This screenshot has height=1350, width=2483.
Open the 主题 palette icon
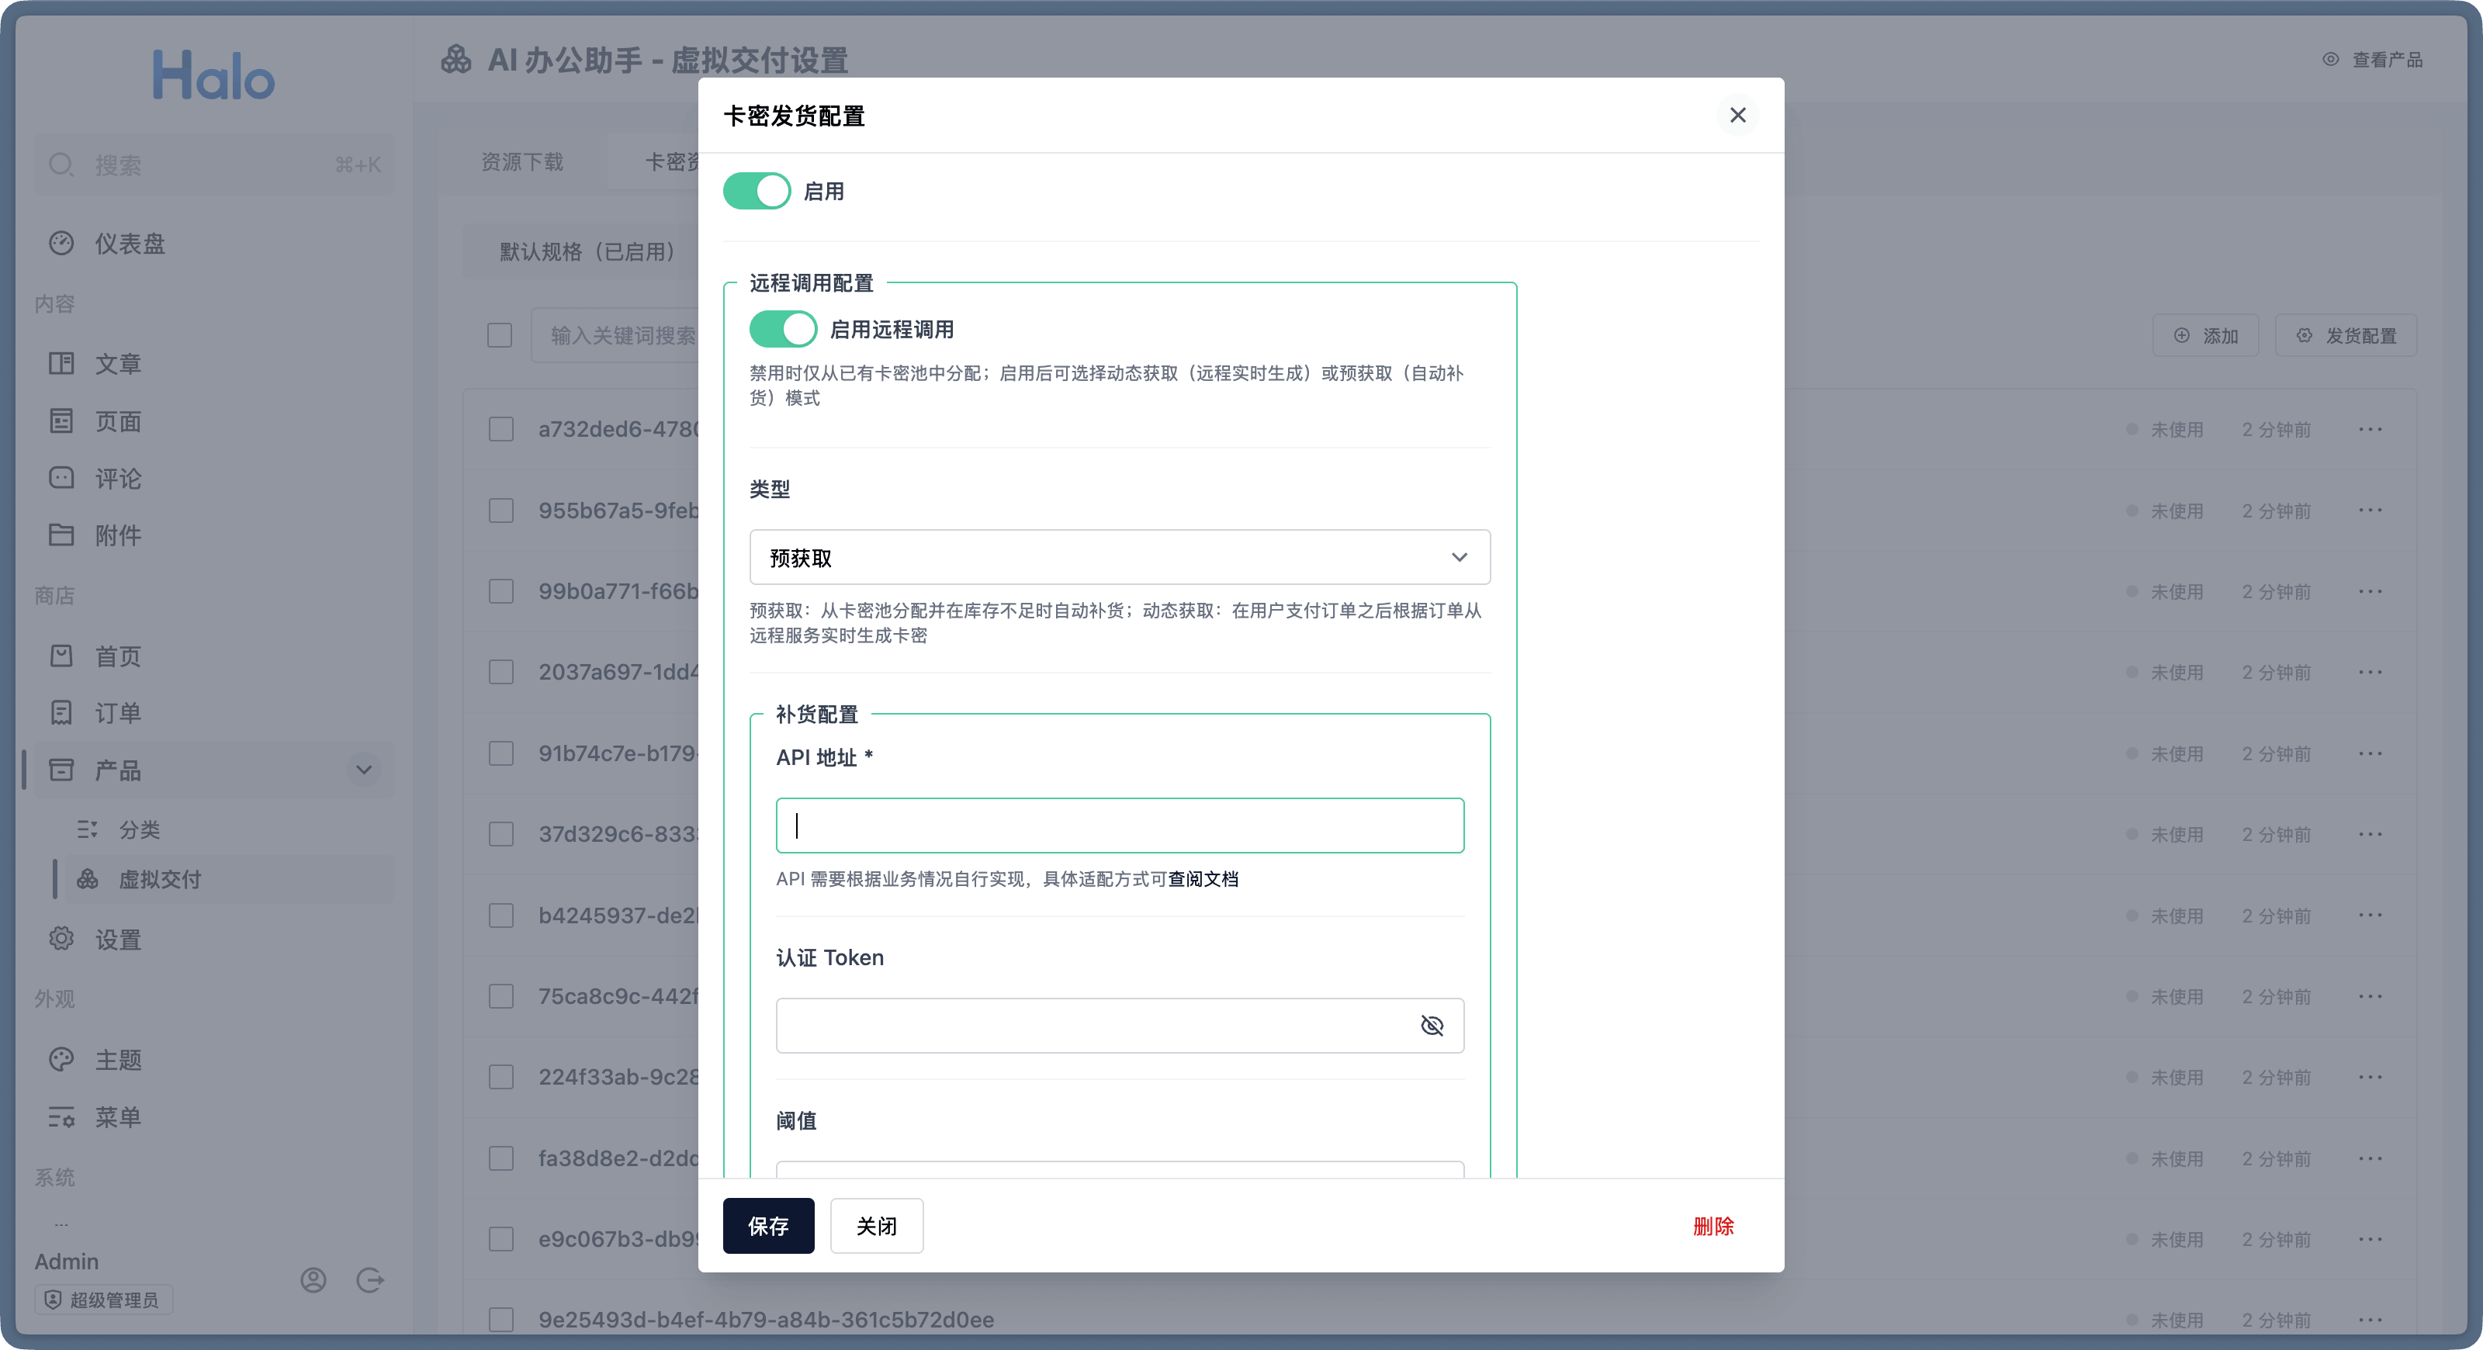tap(62, 1059)
